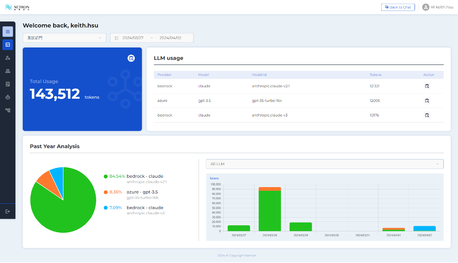
Task: Click the Tokens column header
Action: pyautogui.click(x=375, y=75)
